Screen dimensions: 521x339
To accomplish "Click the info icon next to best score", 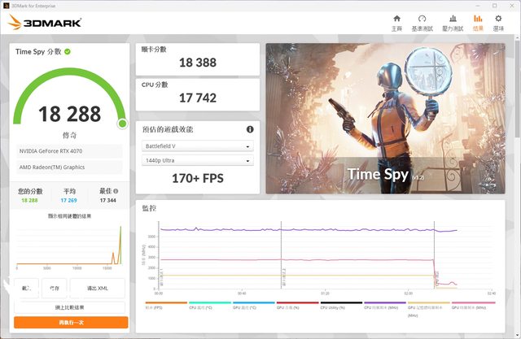I will [116, 191].
